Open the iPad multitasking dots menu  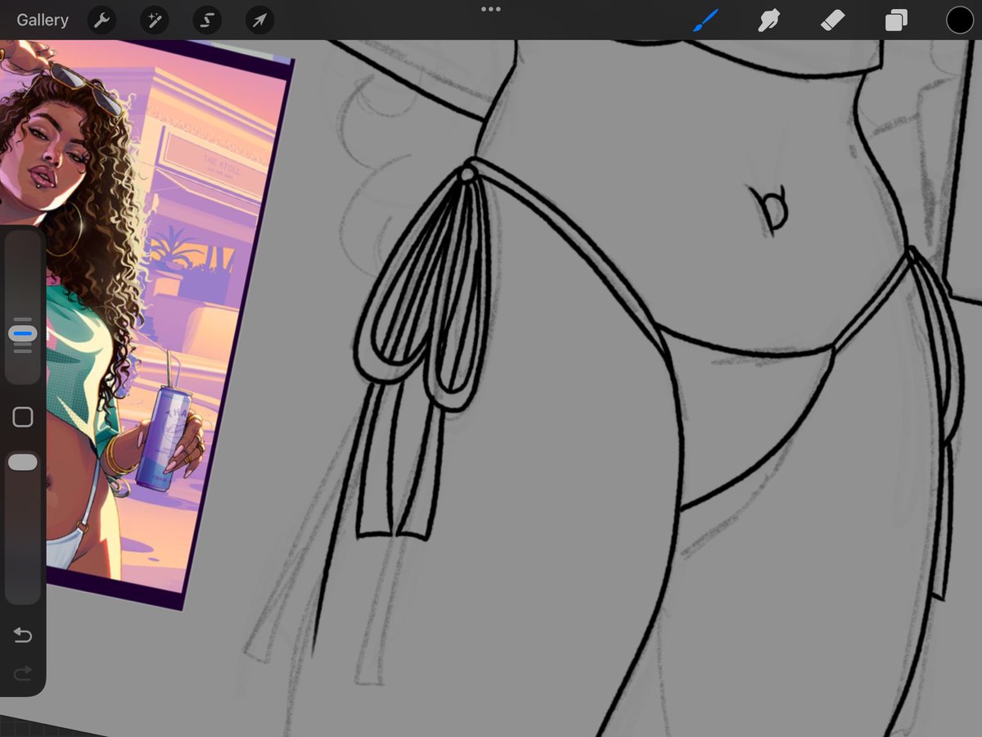tap(491, 9)
